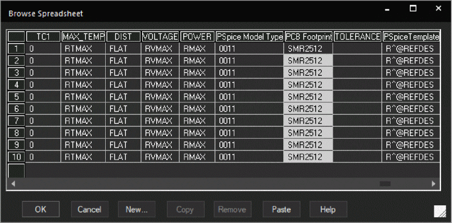Click SMR2512 PCB Footprint cell in row 1
Viewport: 452px width, 223px height.
coord(308,49)
